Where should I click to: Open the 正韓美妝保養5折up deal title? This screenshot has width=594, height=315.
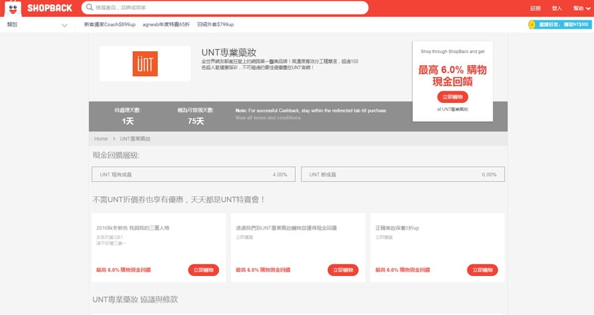click(x=397, y=228)
